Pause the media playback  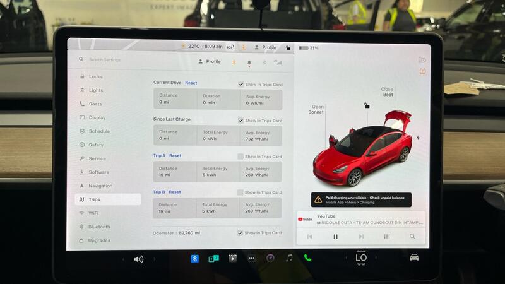point(335,237)
